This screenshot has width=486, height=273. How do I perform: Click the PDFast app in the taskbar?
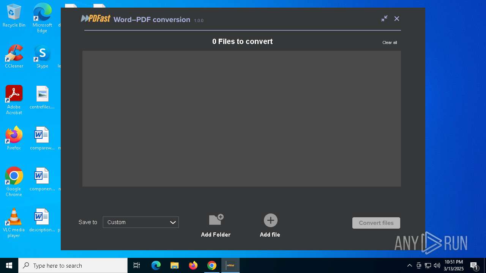230,265
